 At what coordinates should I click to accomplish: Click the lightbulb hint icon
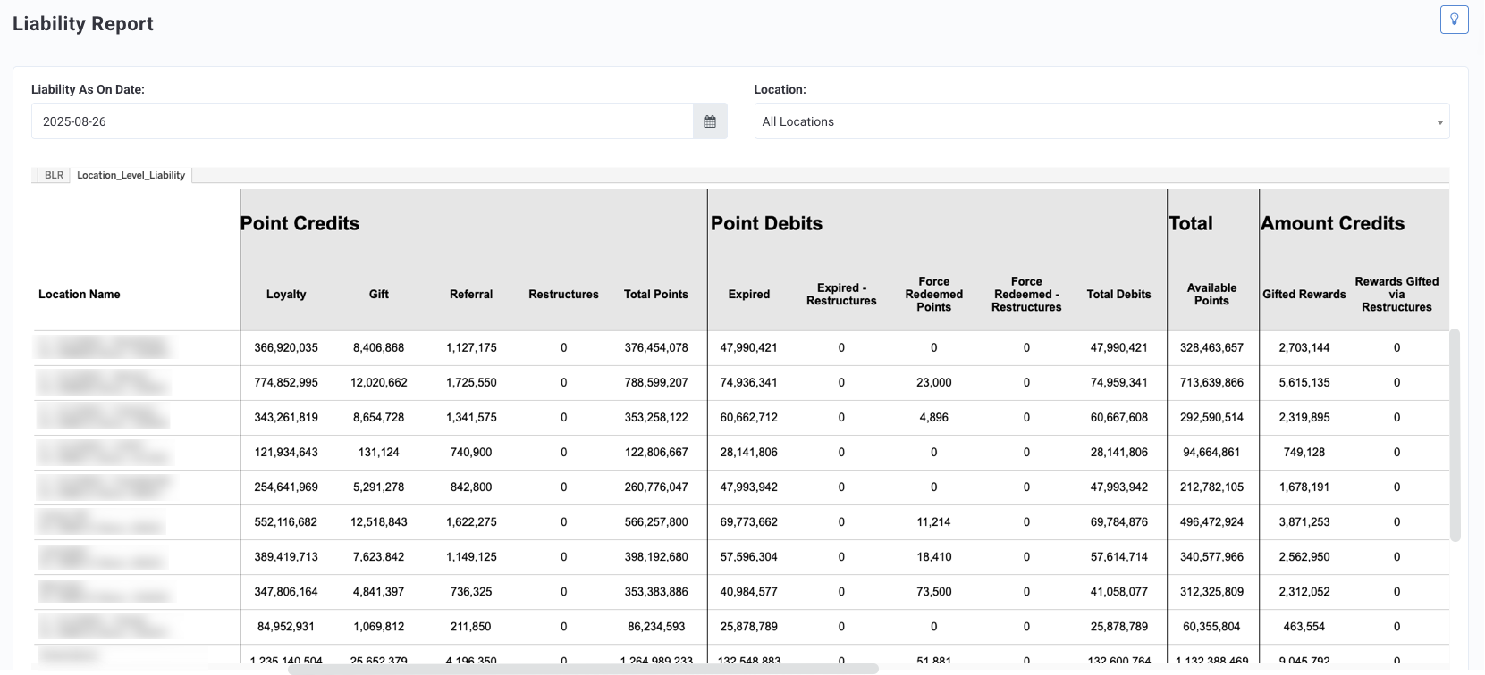coord(1454,20)
